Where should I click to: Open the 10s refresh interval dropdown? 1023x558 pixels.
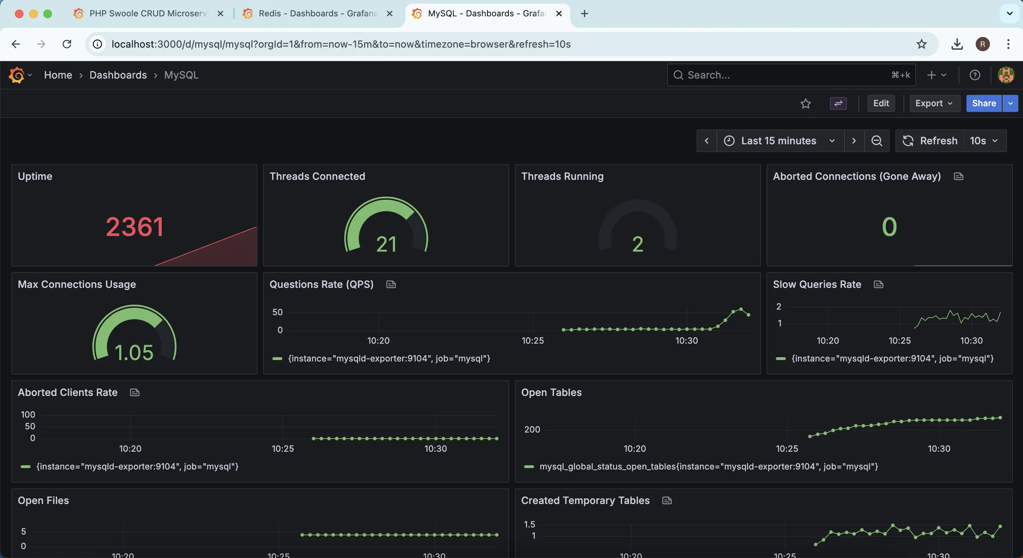coord(984,140)
